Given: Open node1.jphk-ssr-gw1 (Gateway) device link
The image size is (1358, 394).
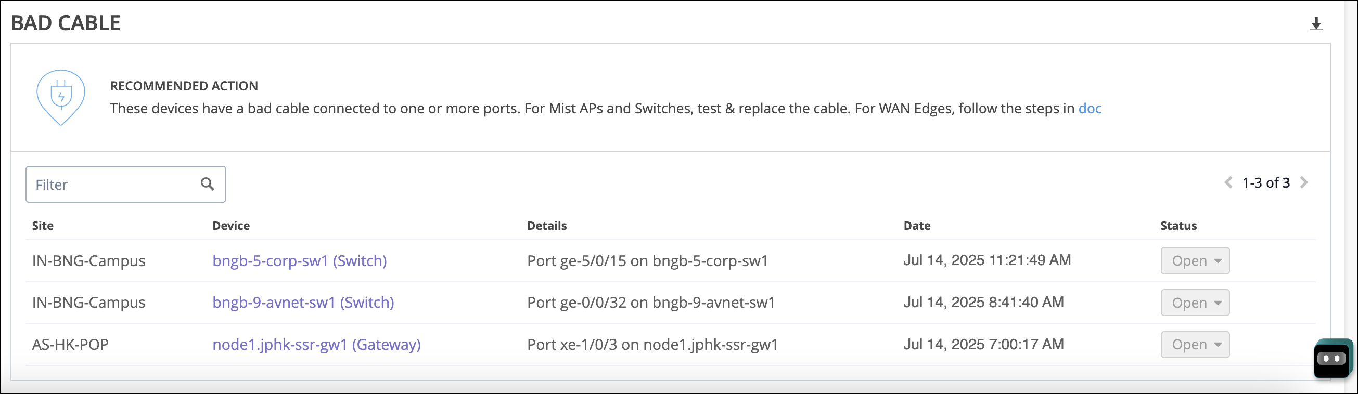Looking at the screenshot, I should [x=316, y=345].
